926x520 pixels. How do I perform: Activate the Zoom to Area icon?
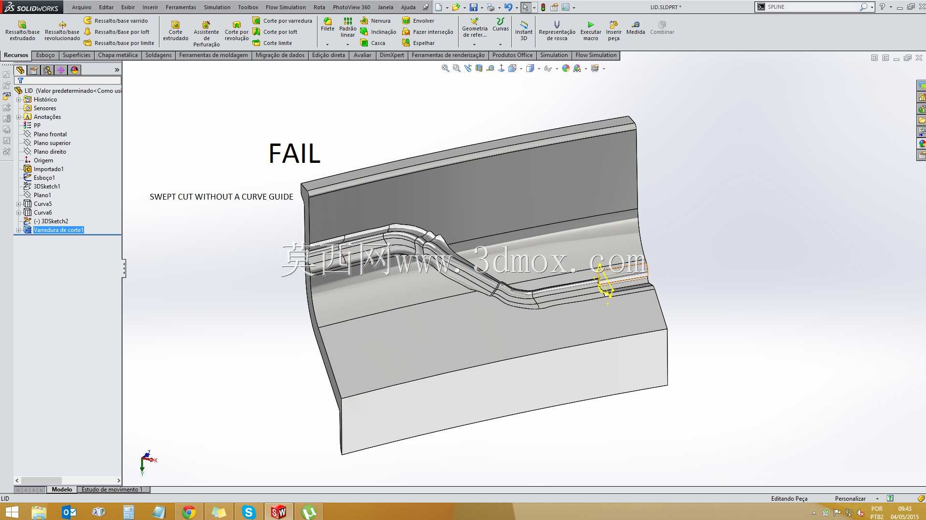tap(456, 69)
